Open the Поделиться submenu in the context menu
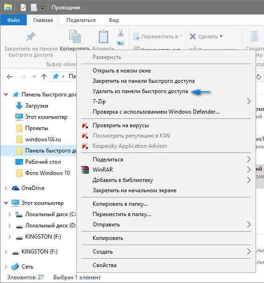 pyautogui.click(x=166, y=160)
